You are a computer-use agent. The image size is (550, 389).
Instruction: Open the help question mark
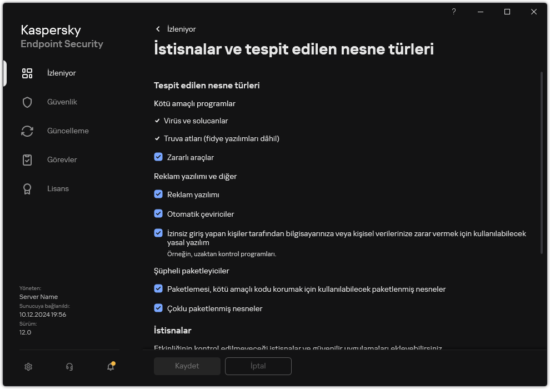tap(453, 12)
